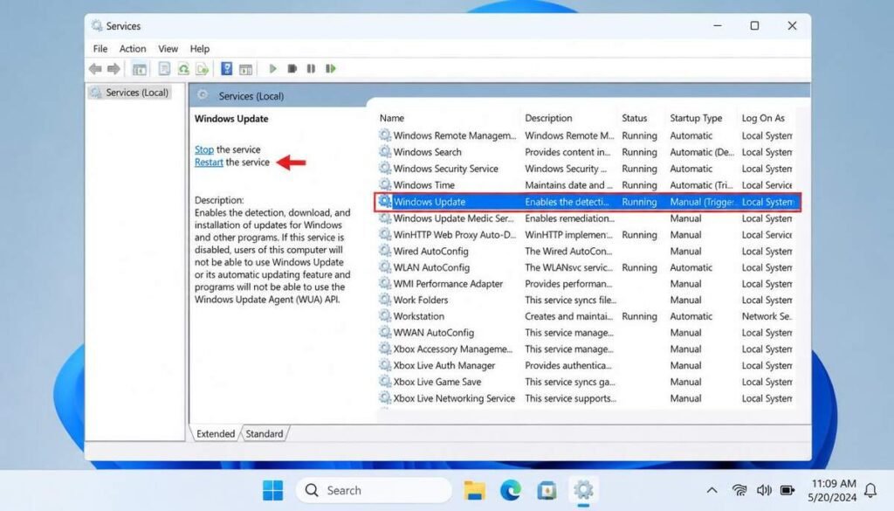894x511 pixels.
Task: Select the WWAN AutoConfig service
Action: pos(586,333)
